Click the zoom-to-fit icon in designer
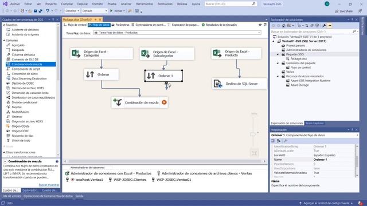The height and width of the screenshot is (206, 367). (x=254, y=153)
